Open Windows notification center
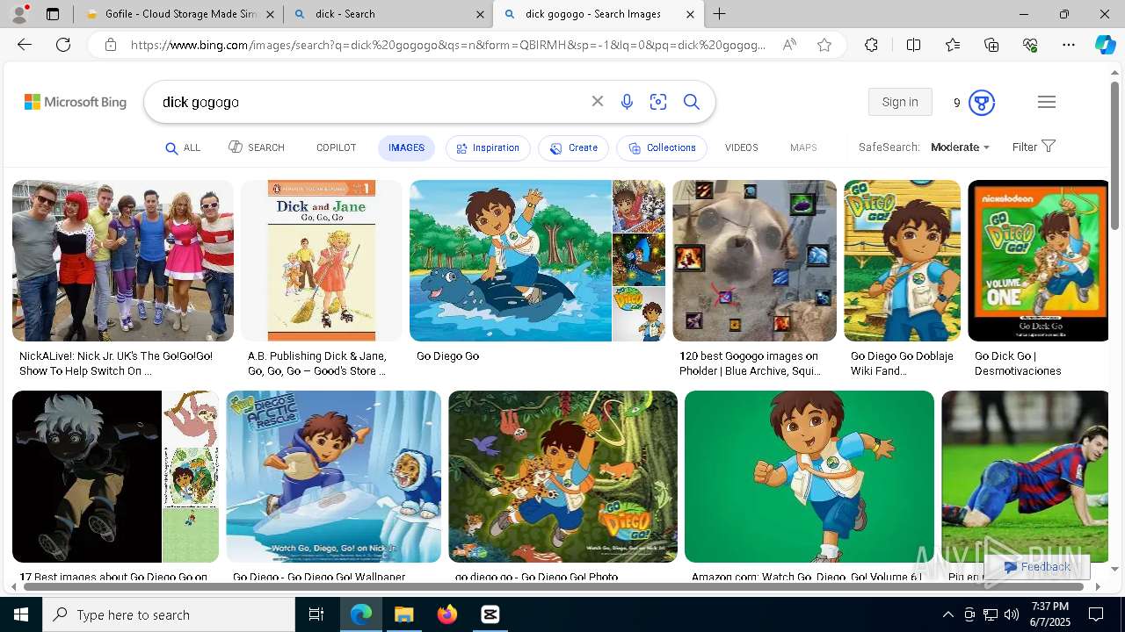1125x632 pixels. 1096,614
